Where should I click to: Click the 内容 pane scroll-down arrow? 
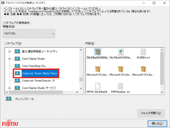[162, 92]
